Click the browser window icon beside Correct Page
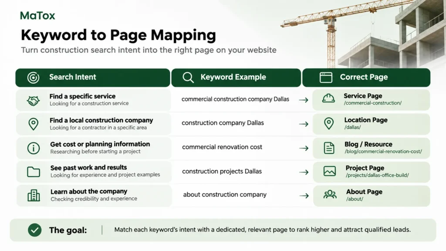 point(326,78)
